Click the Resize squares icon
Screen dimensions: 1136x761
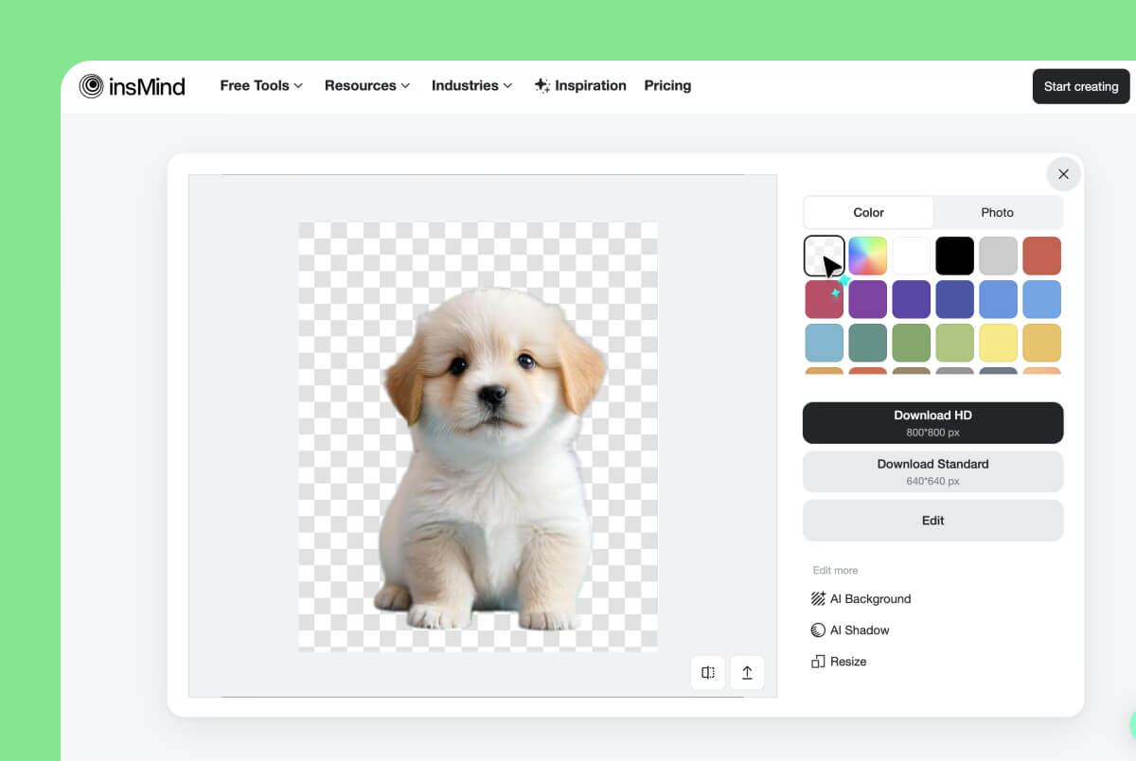click(818, 661)
